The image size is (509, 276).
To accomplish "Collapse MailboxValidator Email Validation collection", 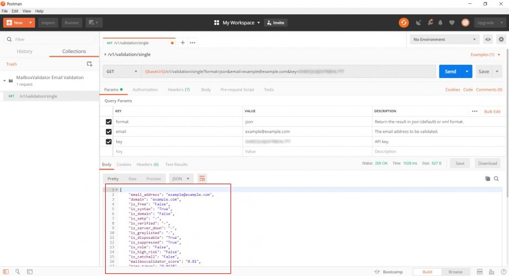I will point(4,81).
